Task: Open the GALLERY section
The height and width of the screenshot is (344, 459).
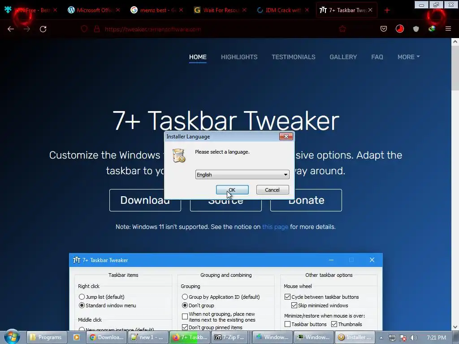Action: pyautogui.click(x=343, y=57)
